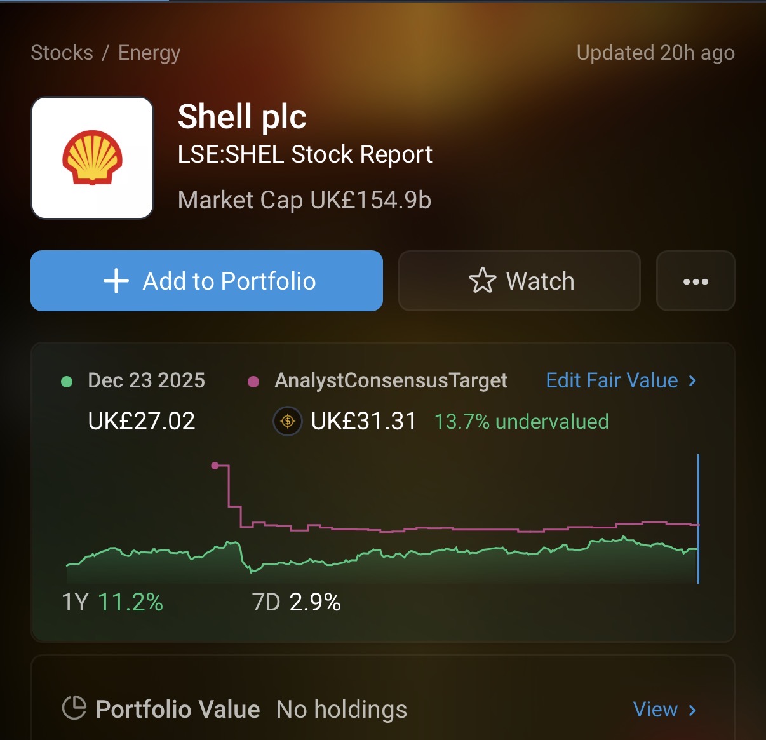Click the pink AnalystConsensusTarget legend dot

[x=253, y=381]
